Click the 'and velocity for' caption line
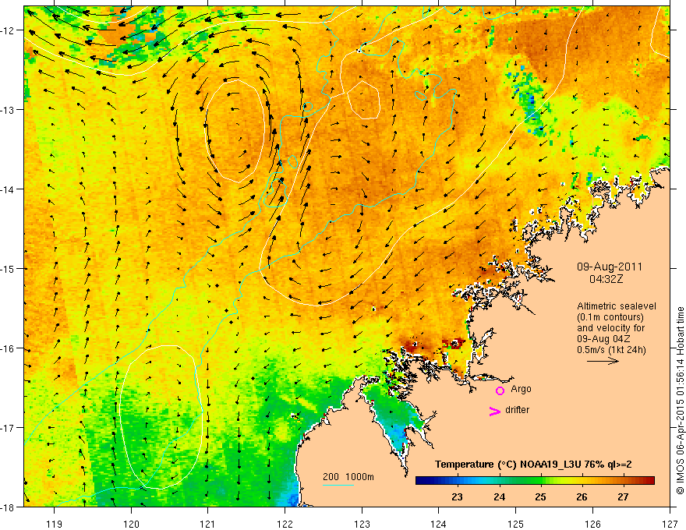The image size is (686, 530). click(610, 328)
